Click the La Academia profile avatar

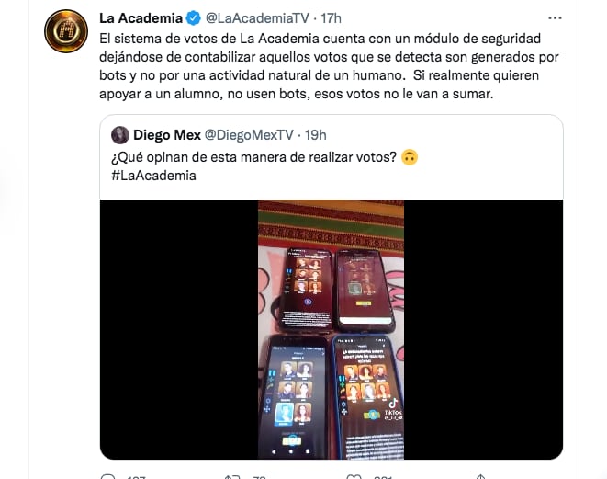point(66,31)
